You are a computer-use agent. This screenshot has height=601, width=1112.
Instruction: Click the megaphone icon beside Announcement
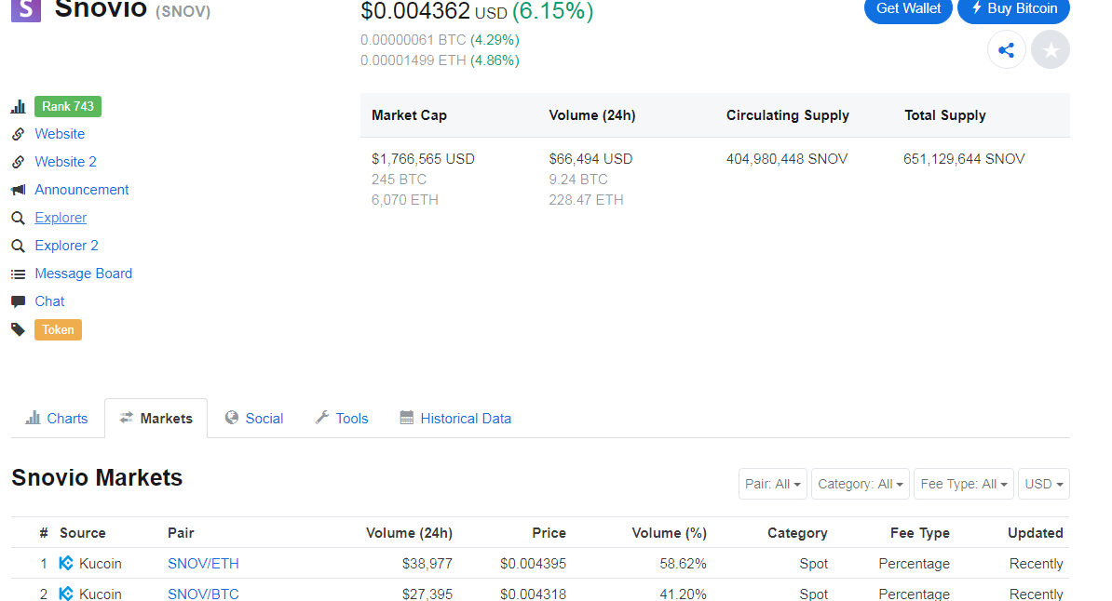[x=19, y=190]
